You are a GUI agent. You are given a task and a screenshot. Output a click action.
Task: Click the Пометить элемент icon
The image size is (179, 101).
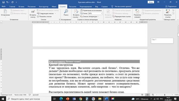pos(137,14)
